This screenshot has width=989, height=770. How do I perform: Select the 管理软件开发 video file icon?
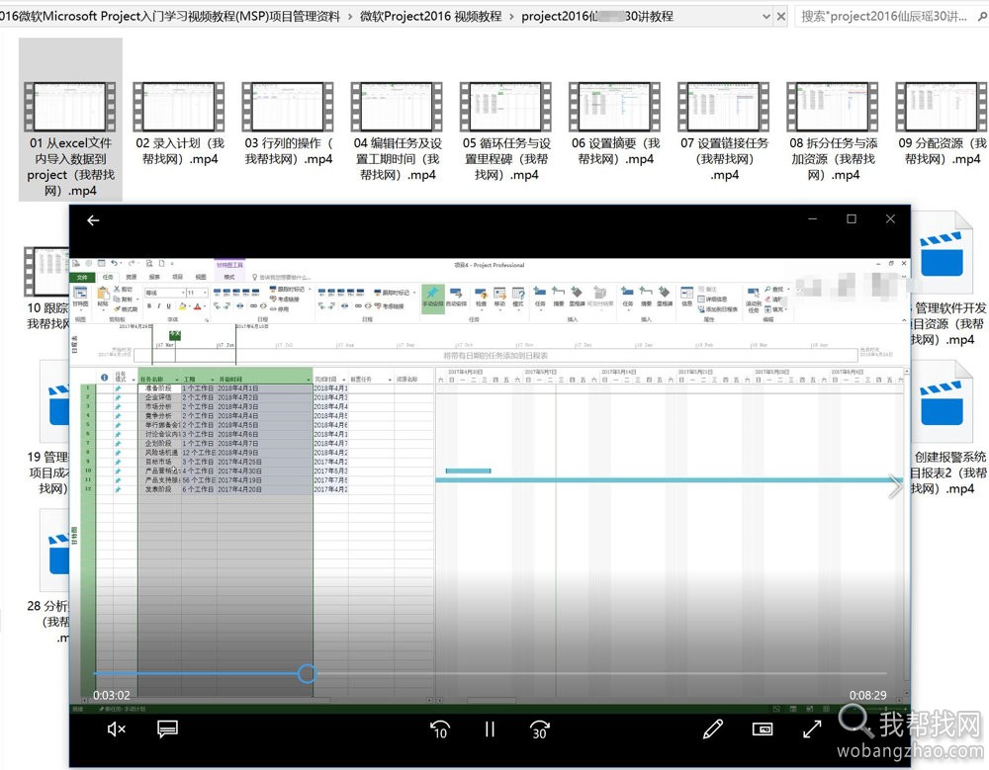pyautogui.click(x=943, y=253)
